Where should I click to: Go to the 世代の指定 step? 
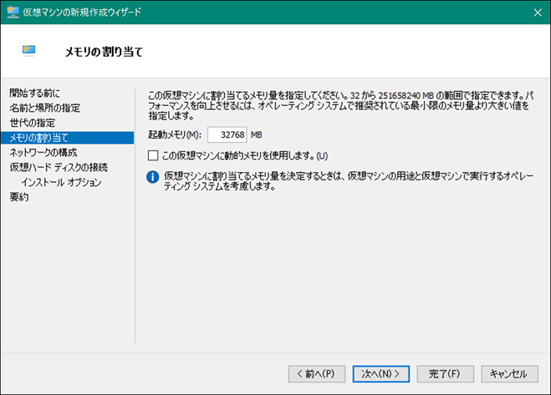[33, 123]
